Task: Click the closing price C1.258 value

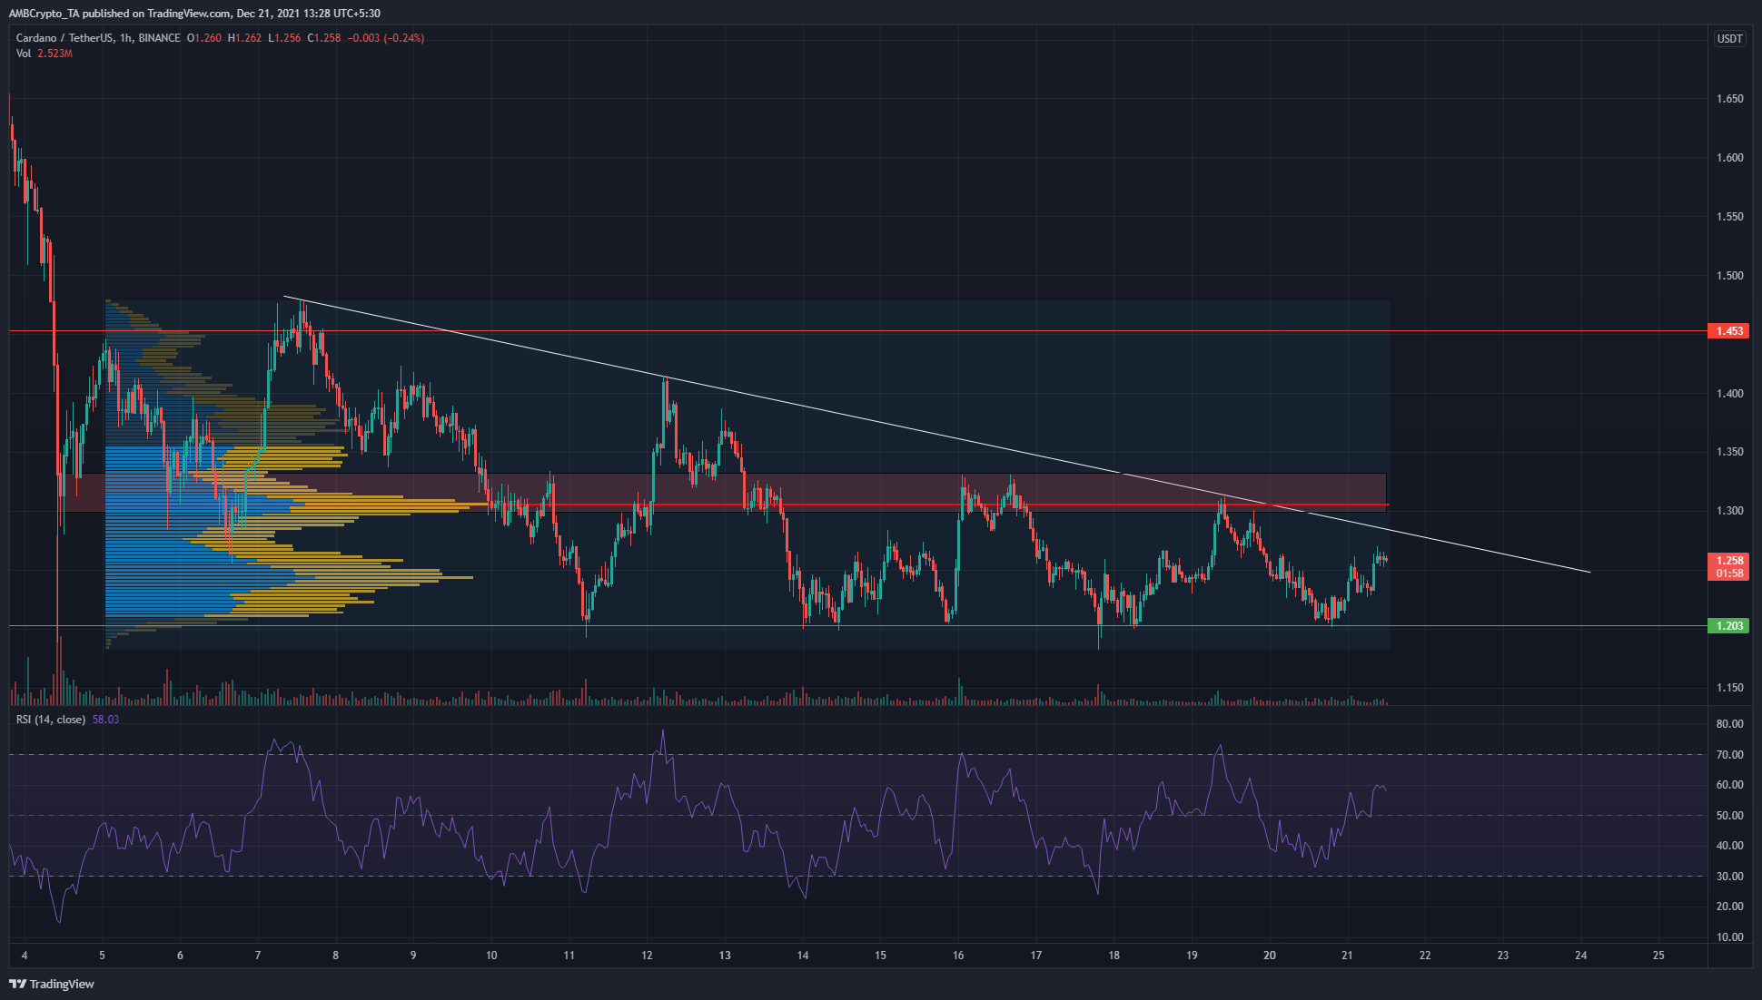Action: click(x=324, y=38)
